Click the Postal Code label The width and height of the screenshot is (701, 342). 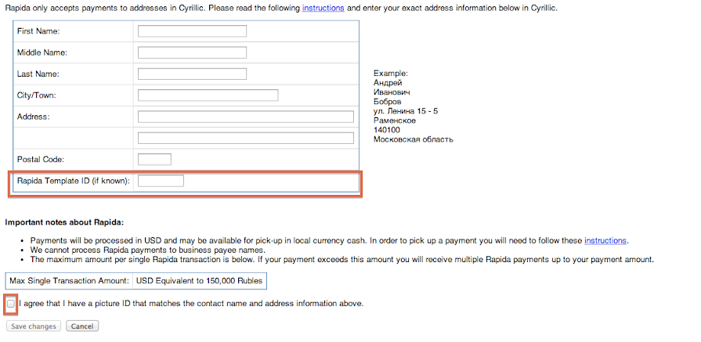(39, 160)
